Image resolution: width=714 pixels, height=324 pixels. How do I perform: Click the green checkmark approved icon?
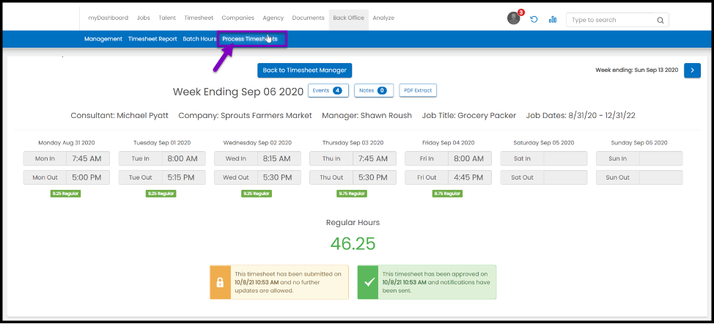(x=369, y=282)
